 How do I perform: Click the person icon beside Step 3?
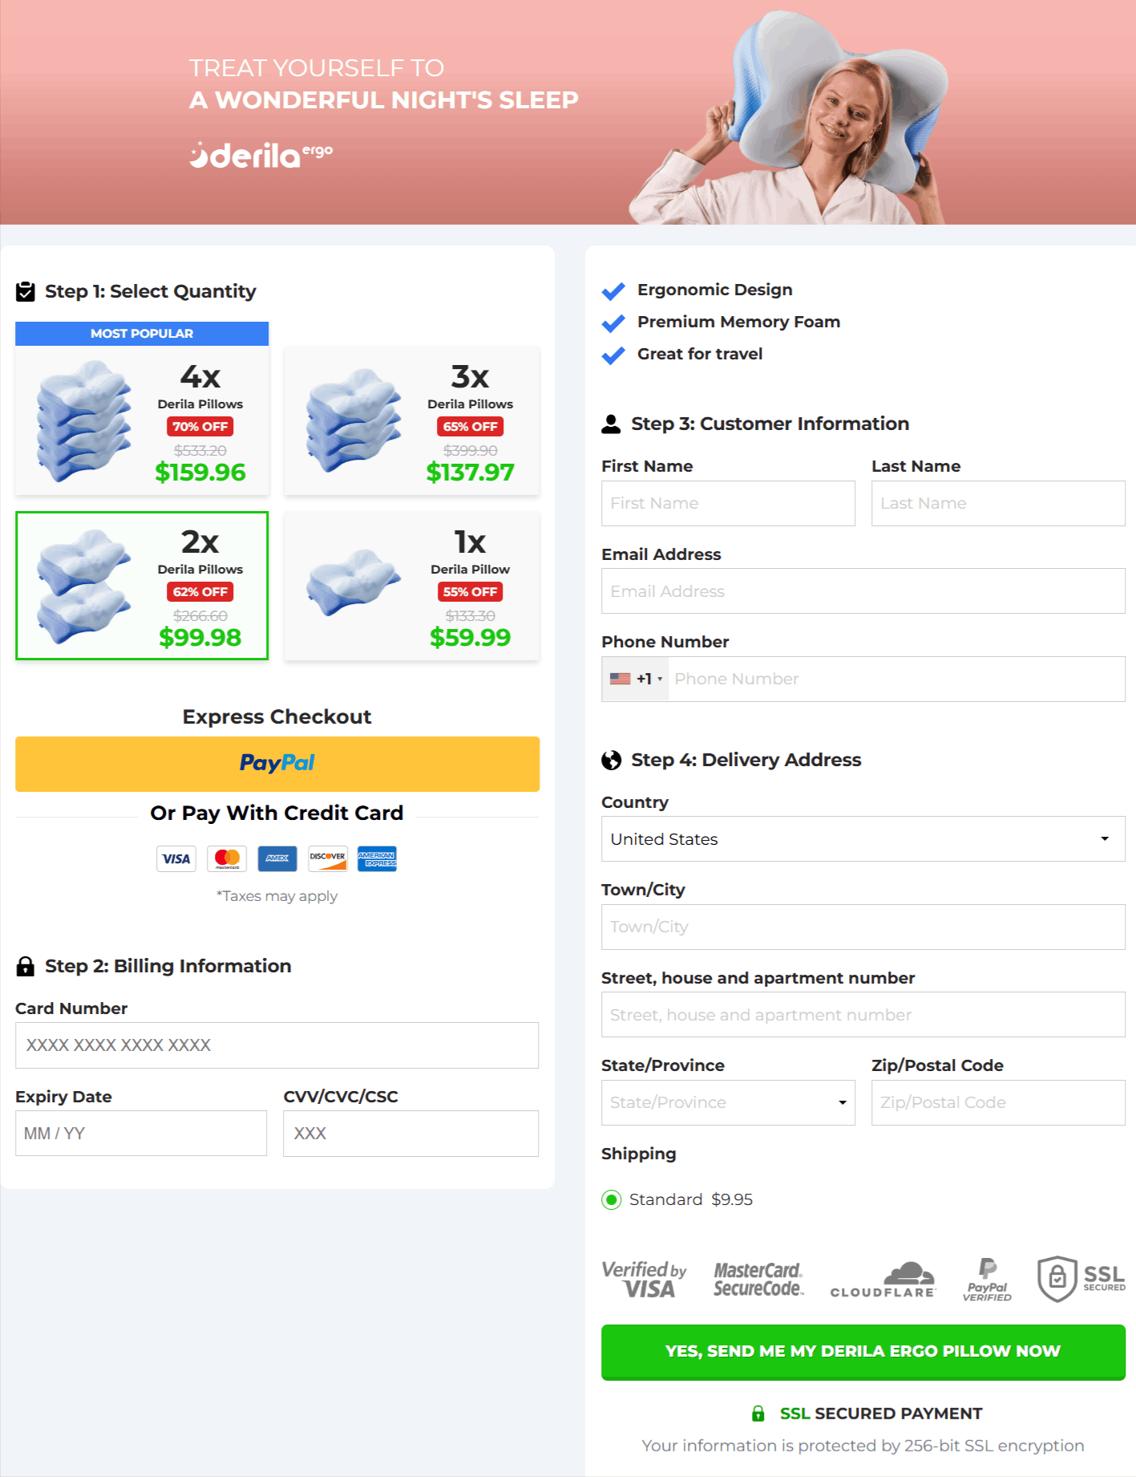point(611,424)
